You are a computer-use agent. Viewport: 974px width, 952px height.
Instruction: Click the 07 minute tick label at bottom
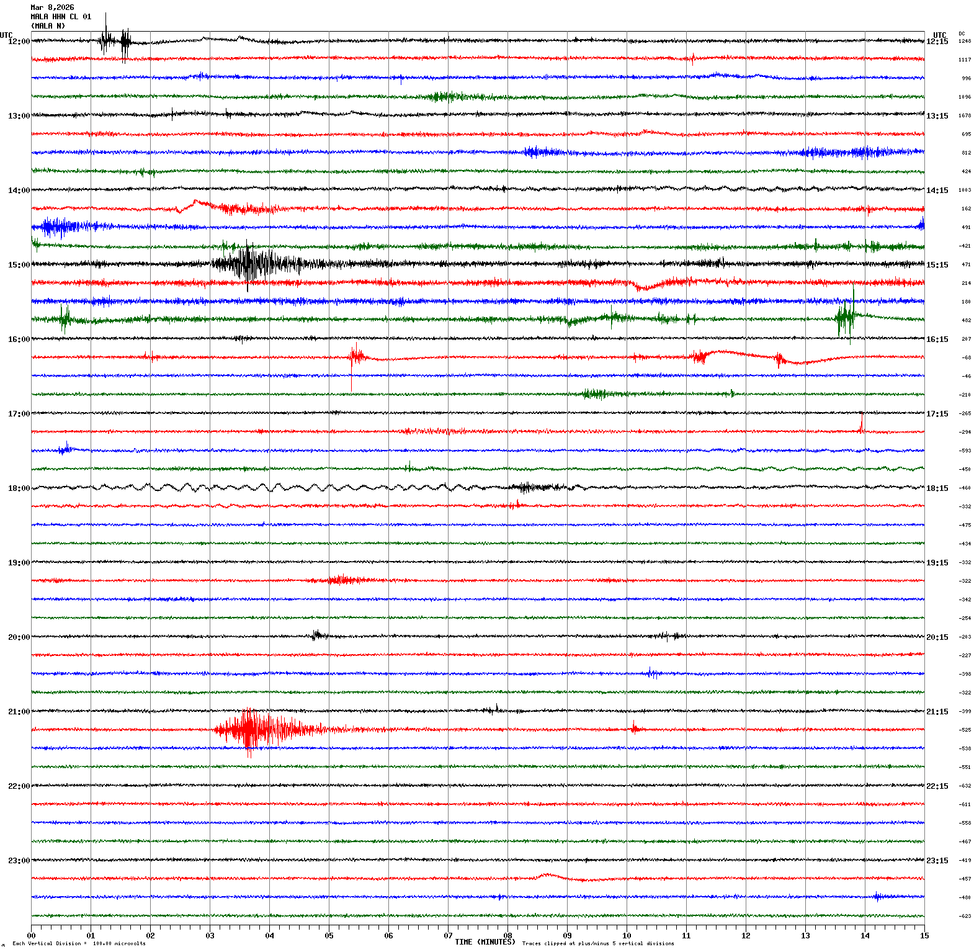point(448,936)
